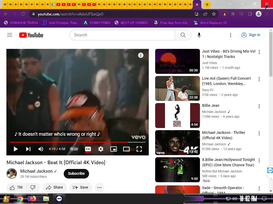
Task: Open Chrome media controls icon
Action: (x=241, y=14)
